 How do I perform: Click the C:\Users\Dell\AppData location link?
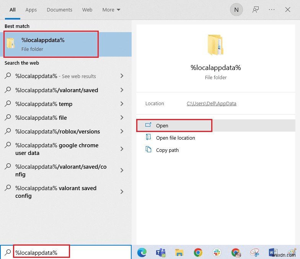[211, 104]
